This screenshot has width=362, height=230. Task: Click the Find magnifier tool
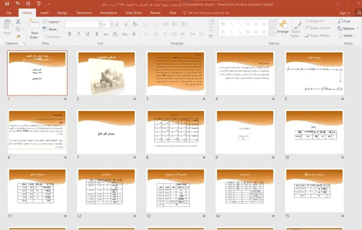click(344, 21)
